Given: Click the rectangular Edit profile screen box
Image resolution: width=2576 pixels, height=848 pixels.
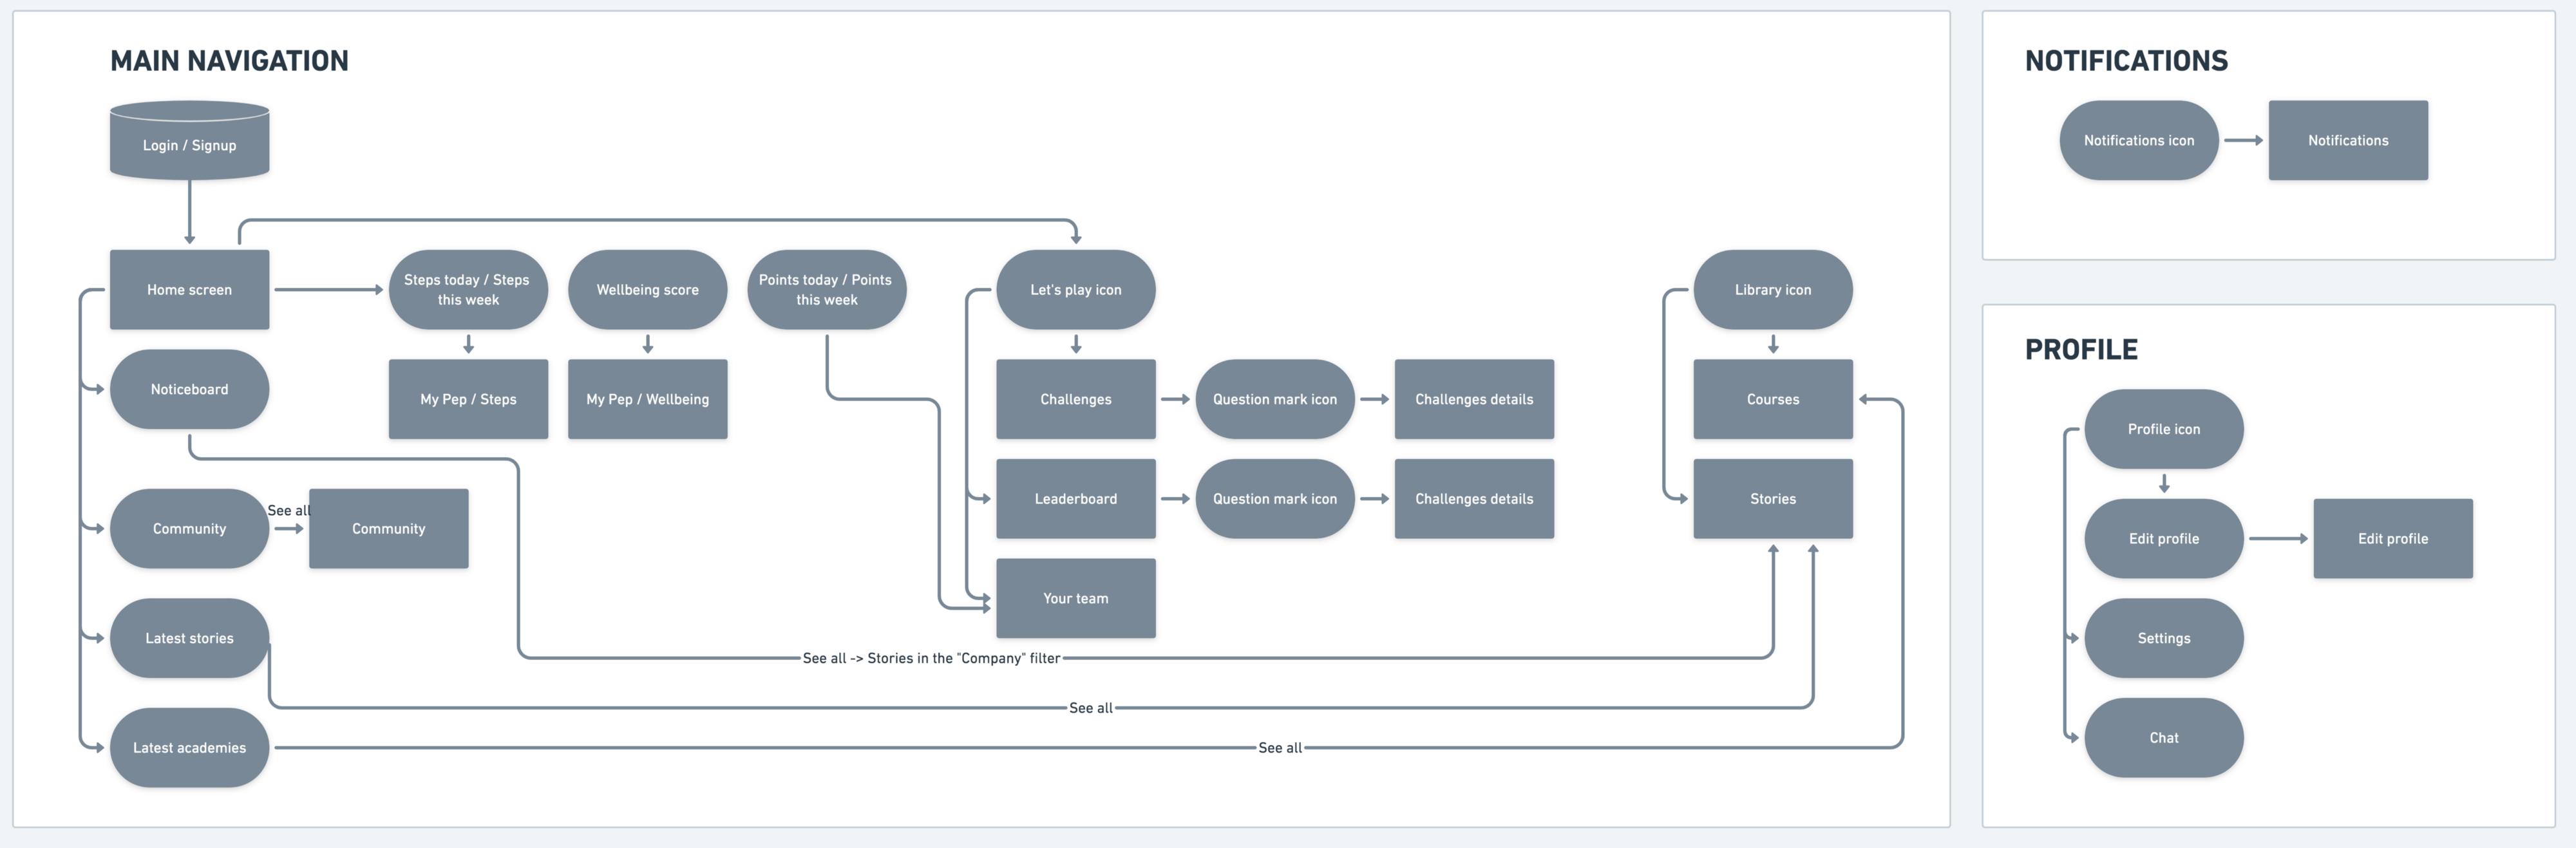Looking at the screenshot, I should (2392, 539).
